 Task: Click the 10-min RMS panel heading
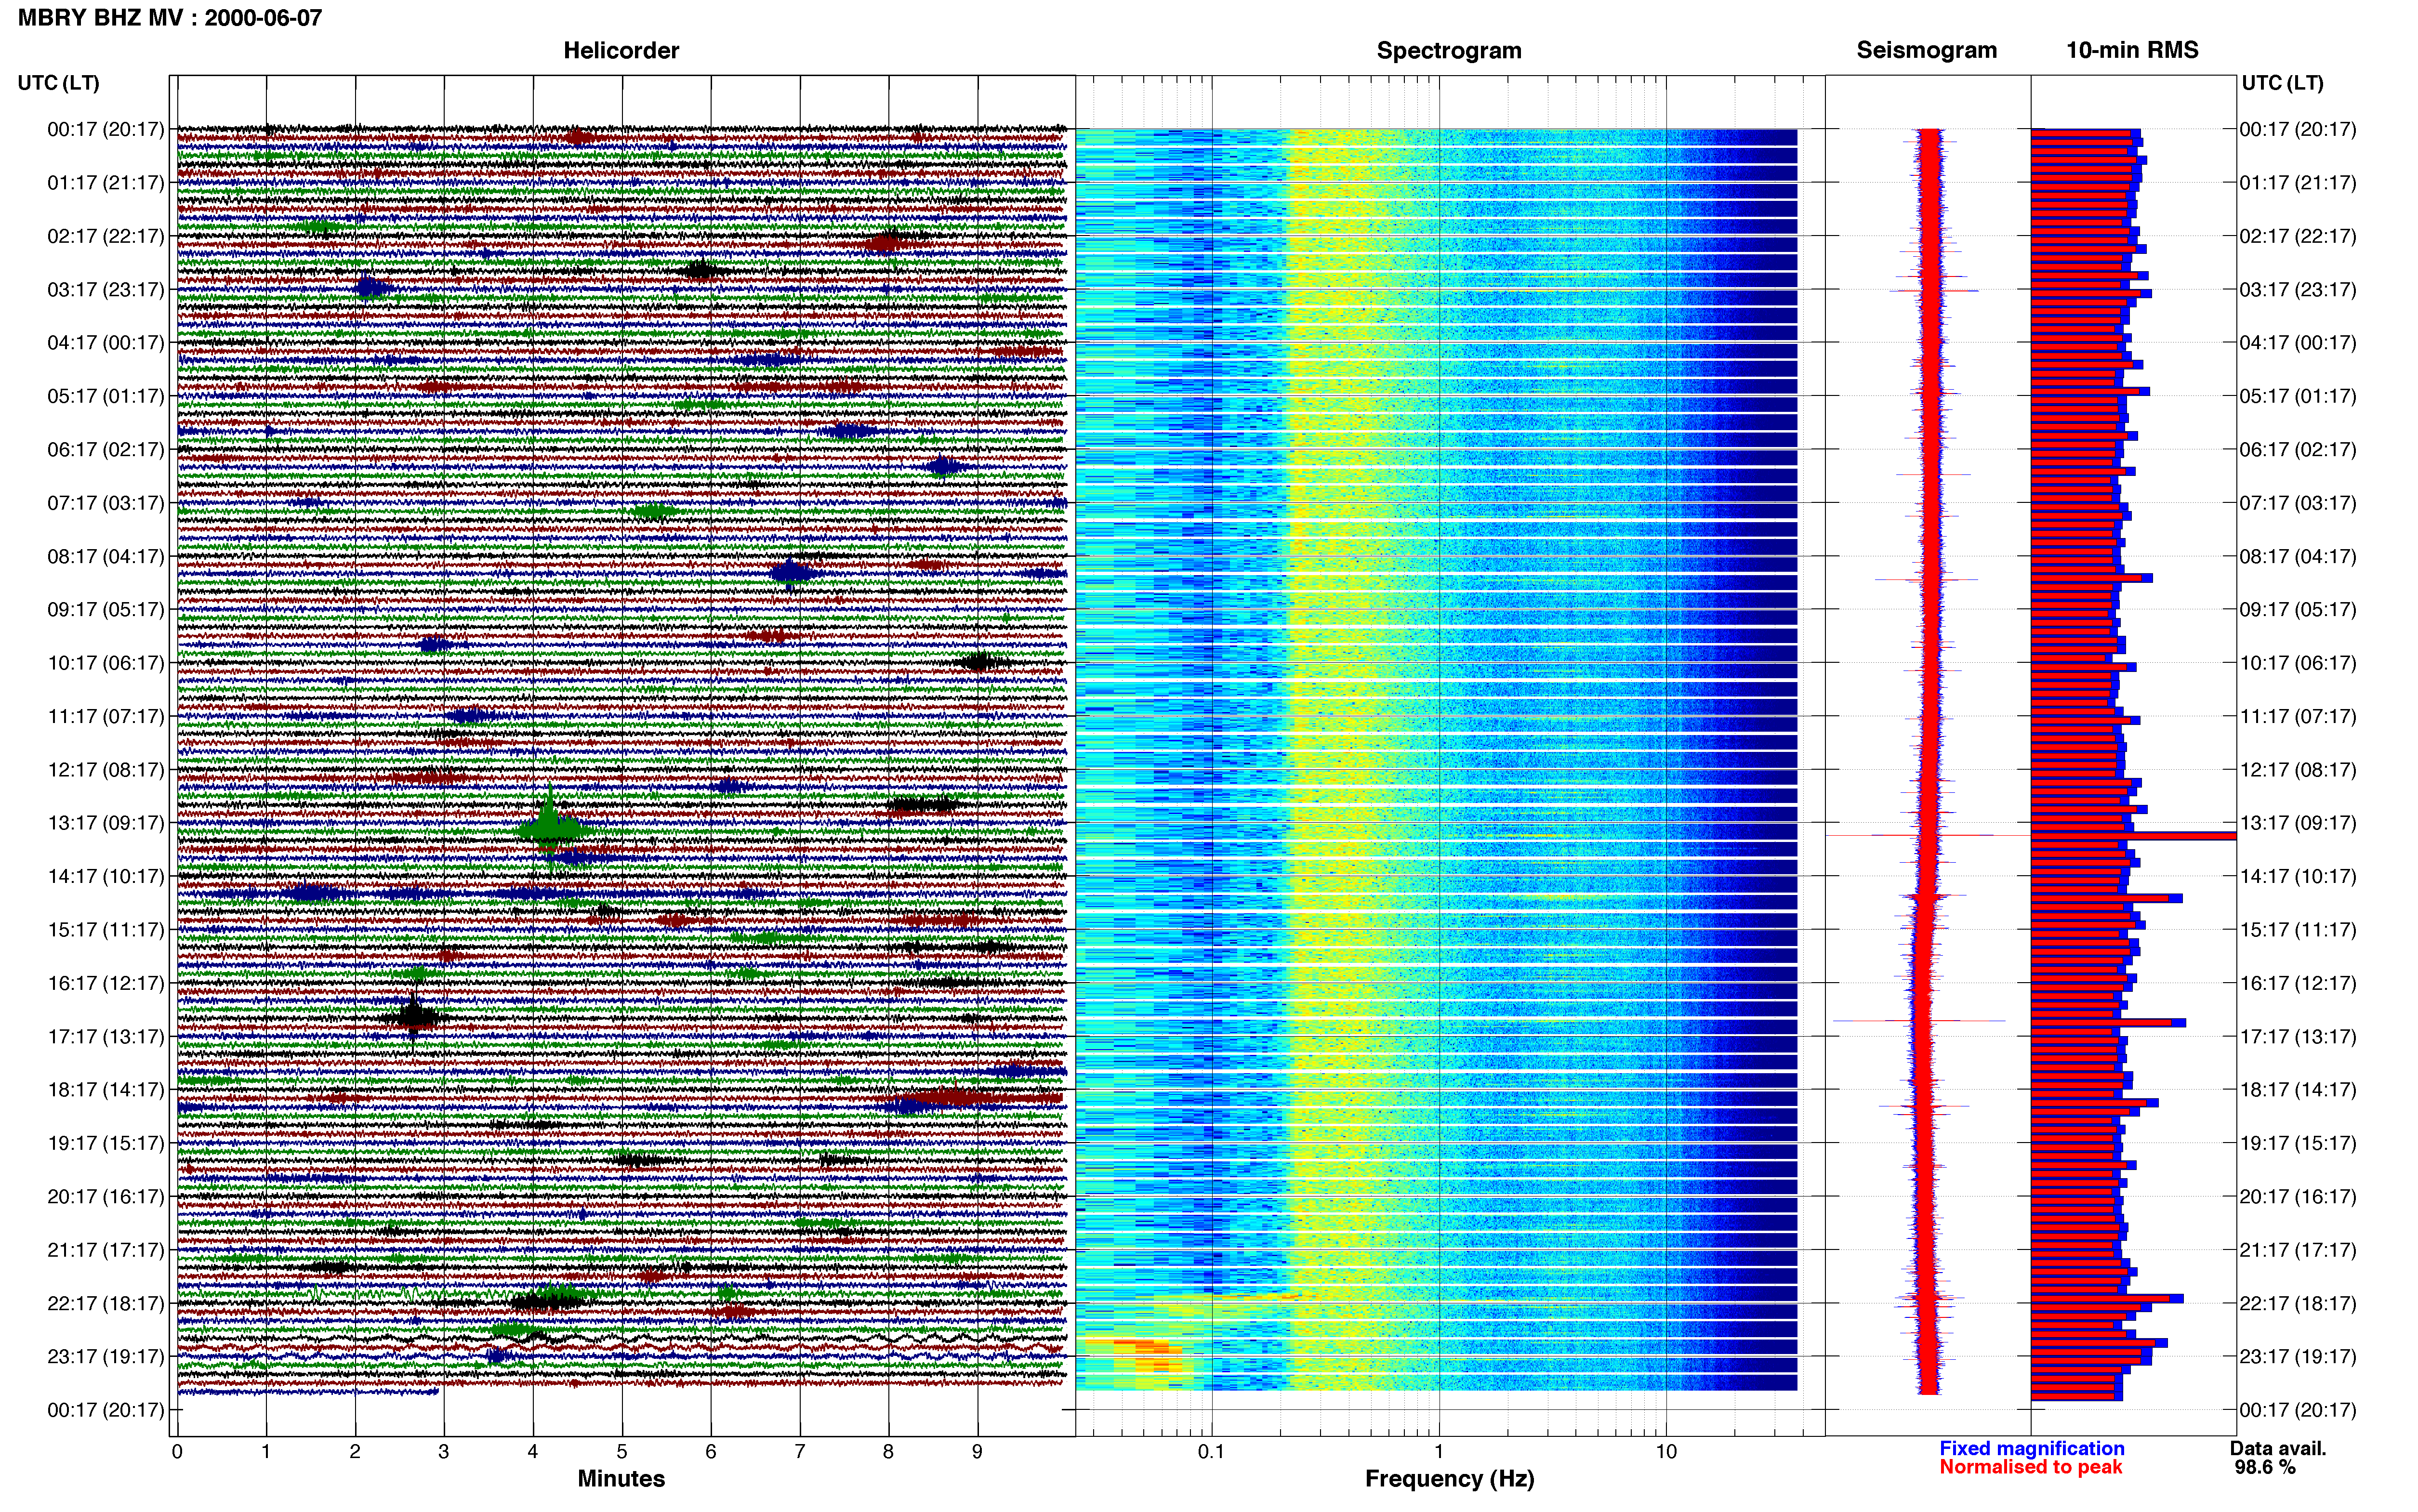pos(2132,50)
